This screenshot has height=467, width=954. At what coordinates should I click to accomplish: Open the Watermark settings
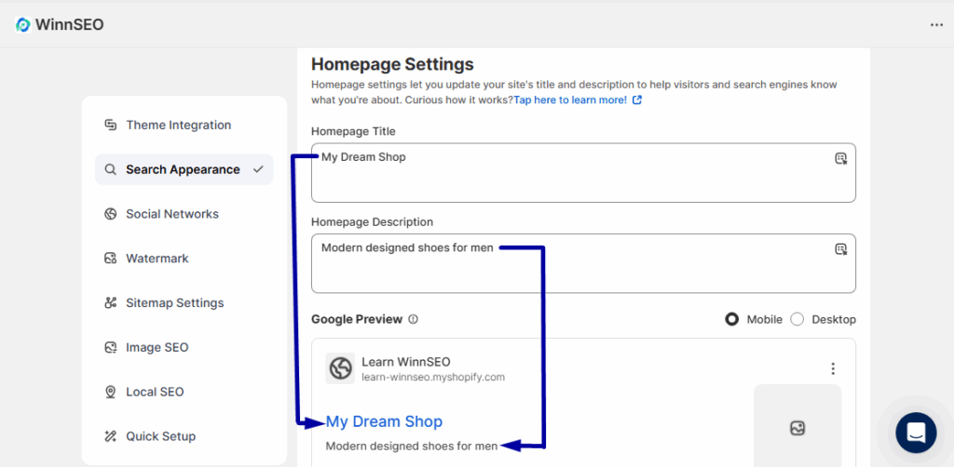click(184, 258)
